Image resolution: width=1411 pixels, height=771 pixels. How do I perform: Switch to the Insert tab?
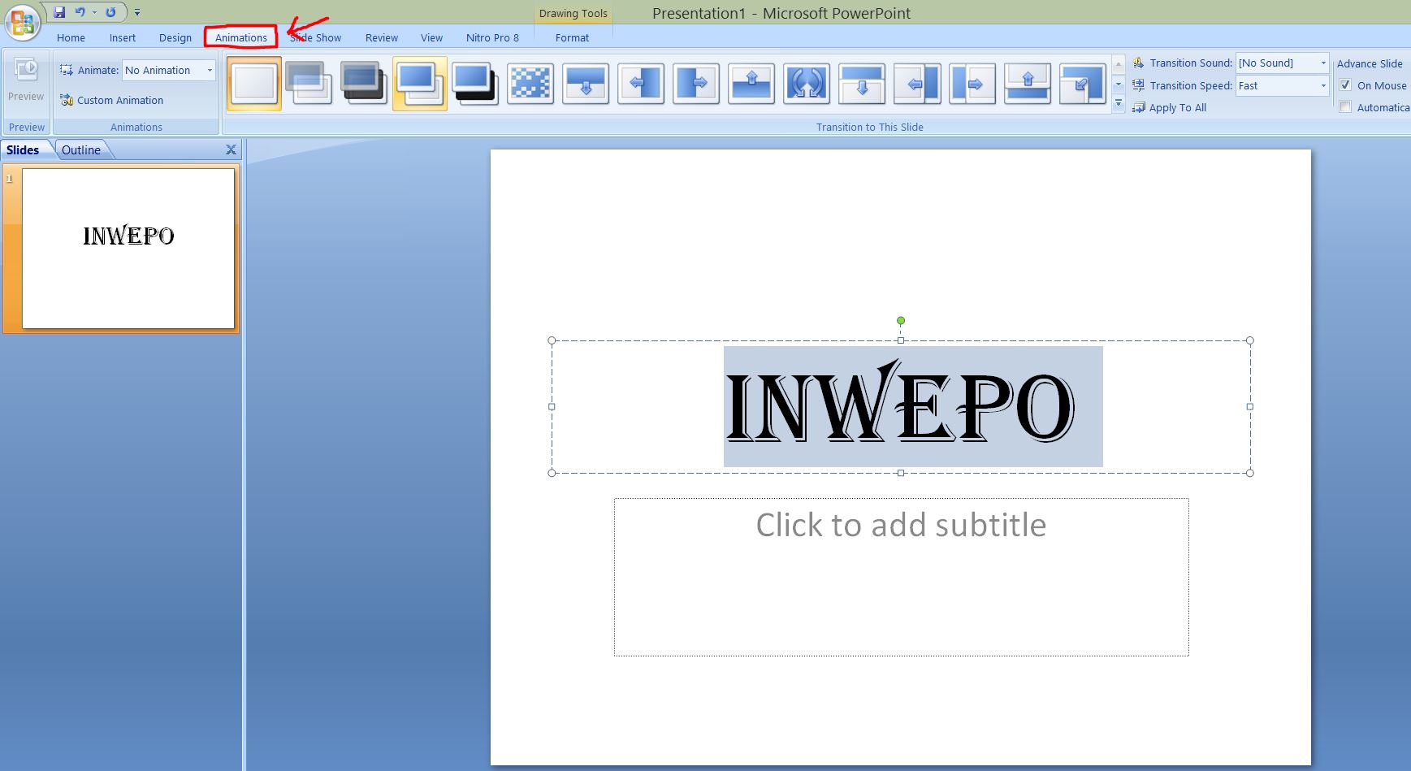123,37
